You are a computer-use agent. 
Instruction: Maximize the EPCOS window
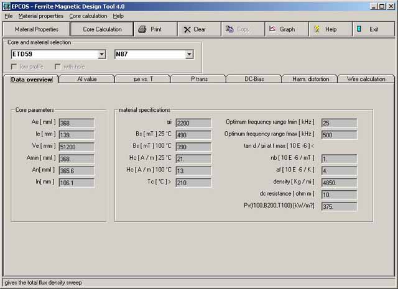pyautogui.click(x=382, y=6)
